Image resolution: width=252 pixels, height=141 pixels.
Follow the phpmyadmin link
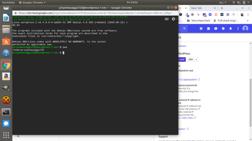[189, 79]
